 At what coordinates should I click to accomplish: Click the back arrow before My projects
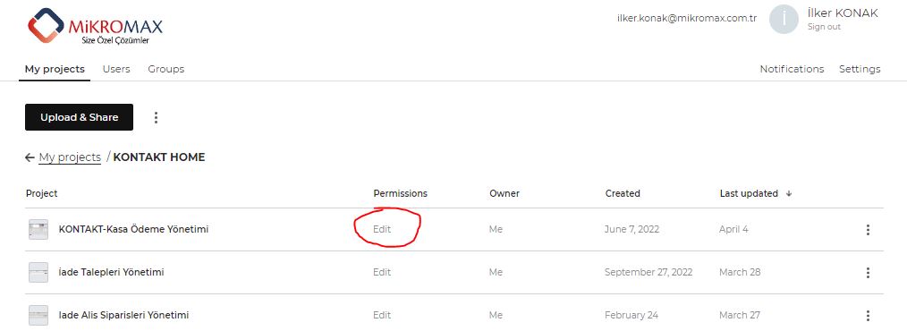(30, 157)
